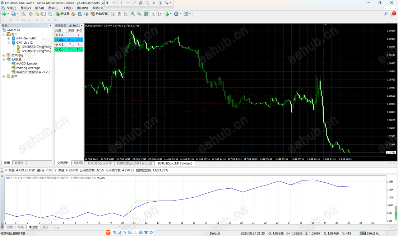The image size is (398, 236).
Task: Select 欧美货币对波段EA v1.2.2
Action: point(33,72)
